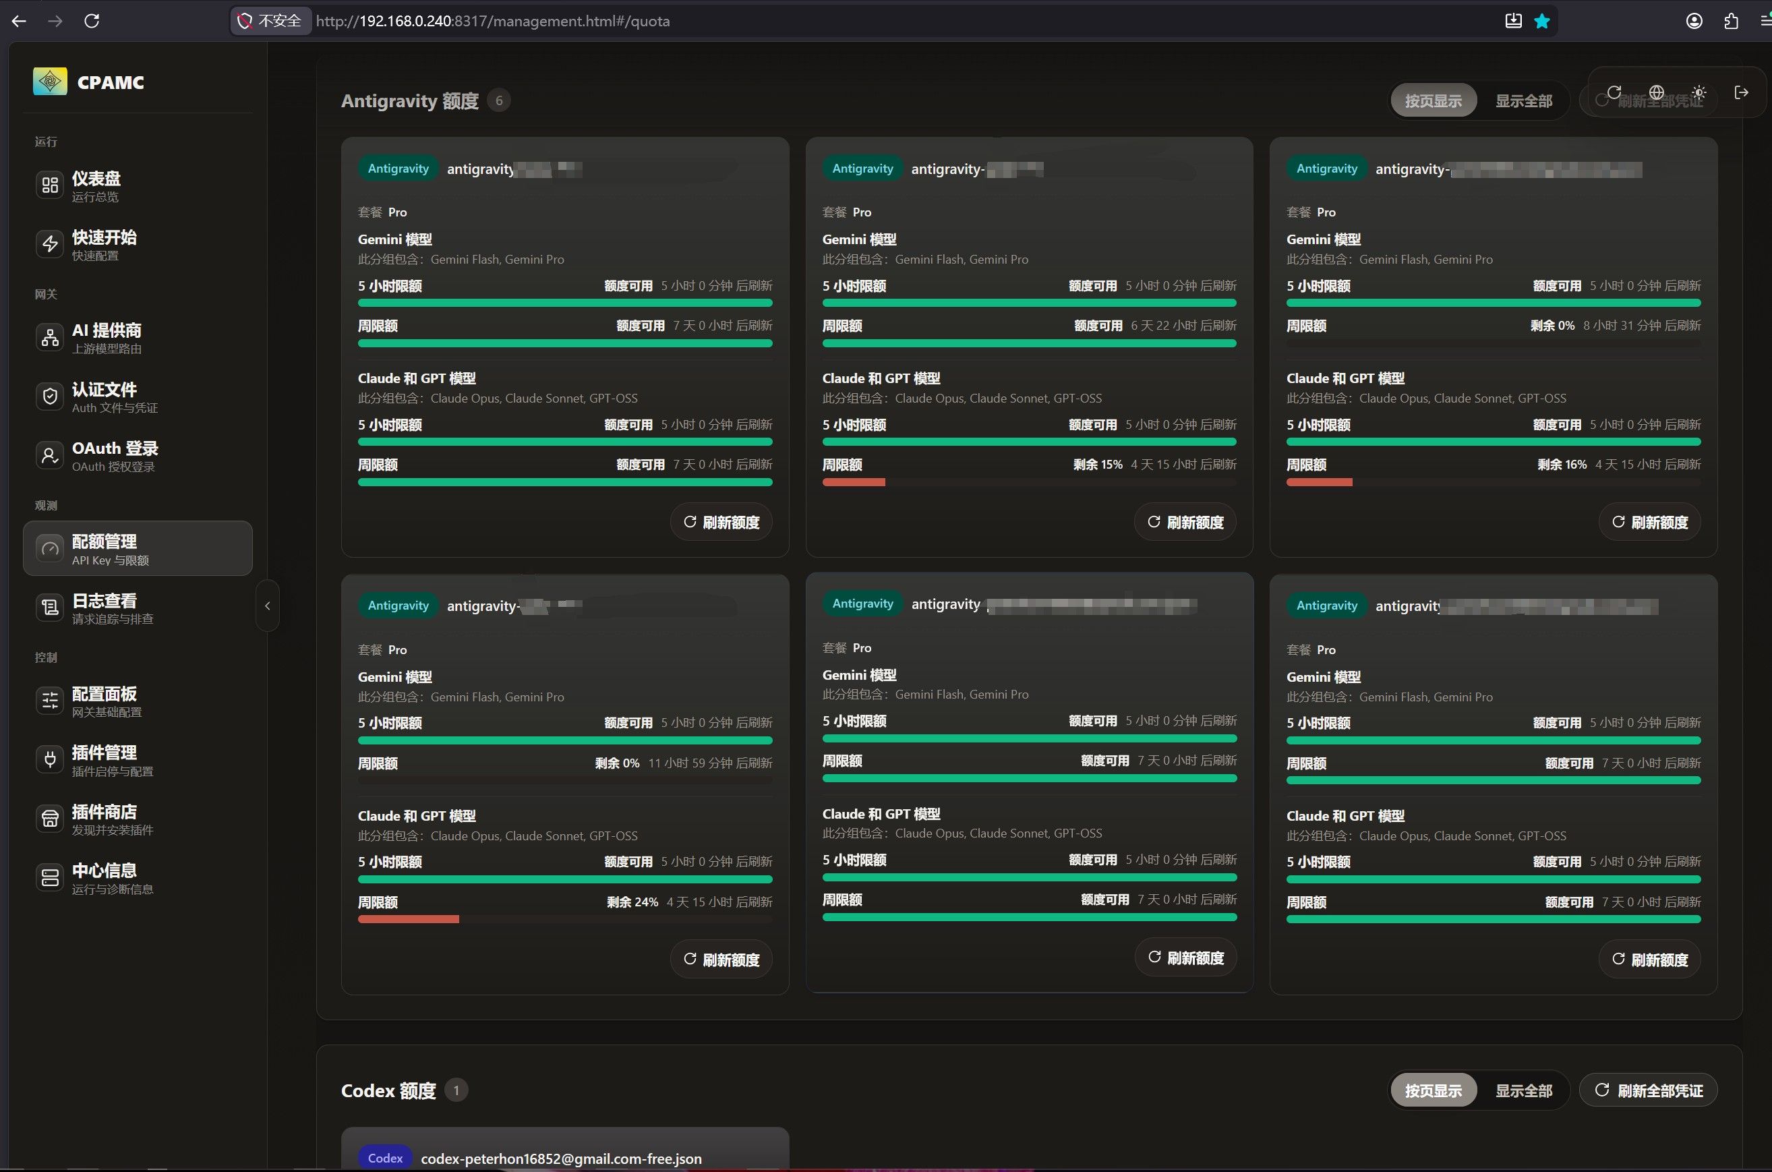Screen dimensions: 1772x1172
Task: Click Antigravity tag on first card
Action: [398, 169]
